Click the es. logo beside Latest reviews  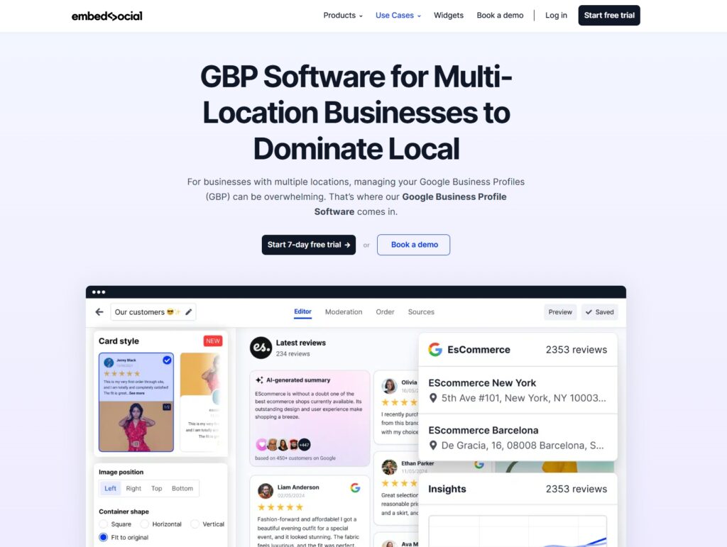261,348
